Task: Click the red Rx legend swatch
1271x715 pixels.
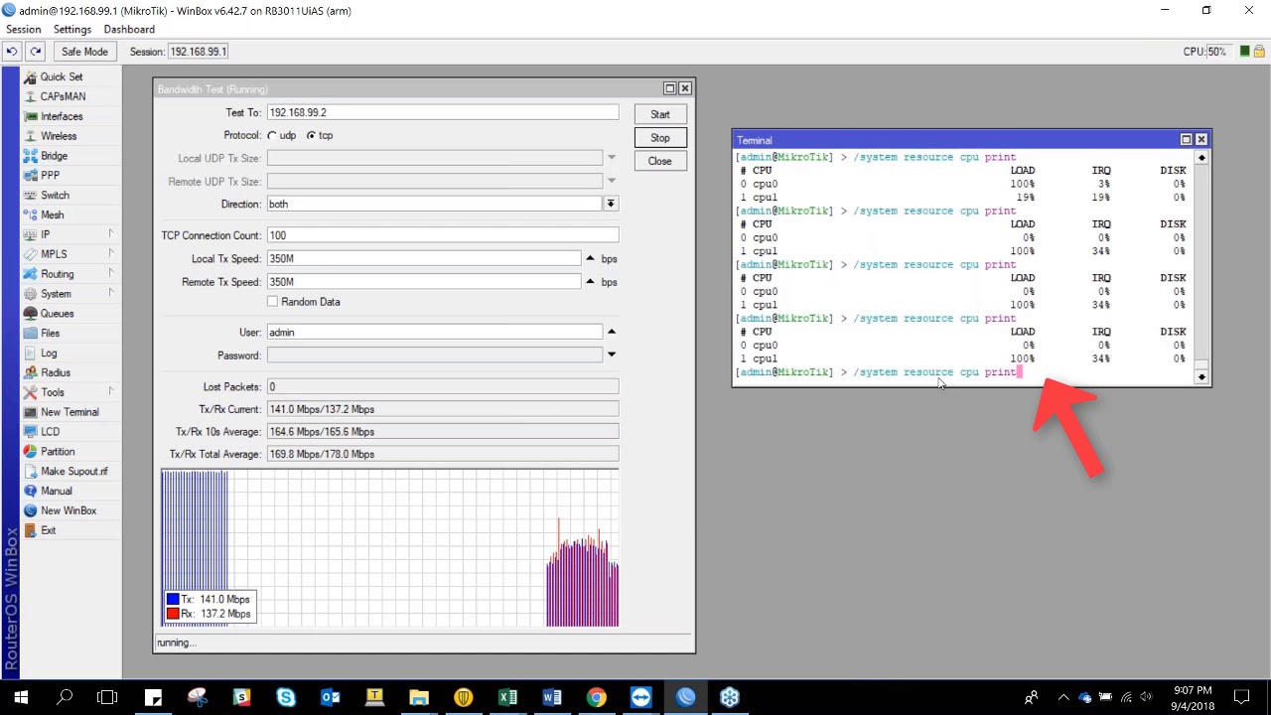Action: pos(173,614)
